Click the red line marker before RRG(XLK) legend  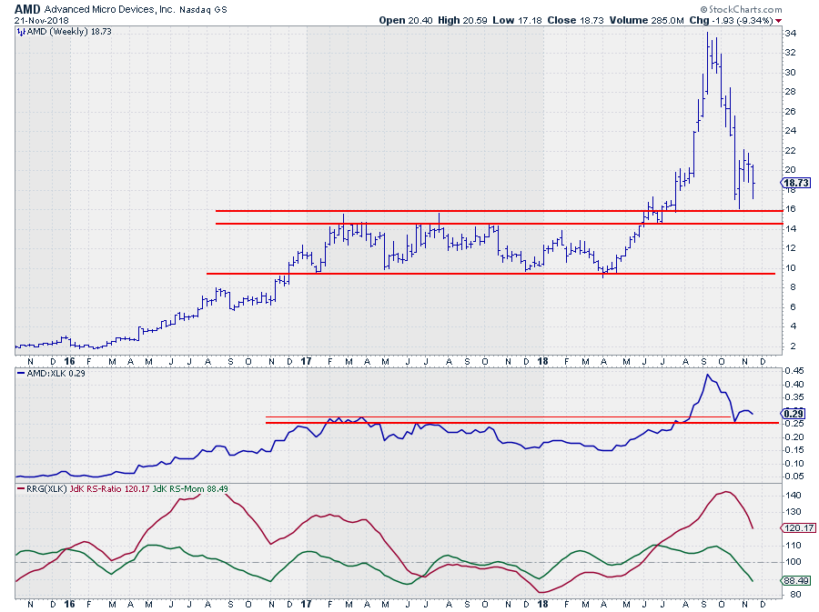click(x=19, y=489)
